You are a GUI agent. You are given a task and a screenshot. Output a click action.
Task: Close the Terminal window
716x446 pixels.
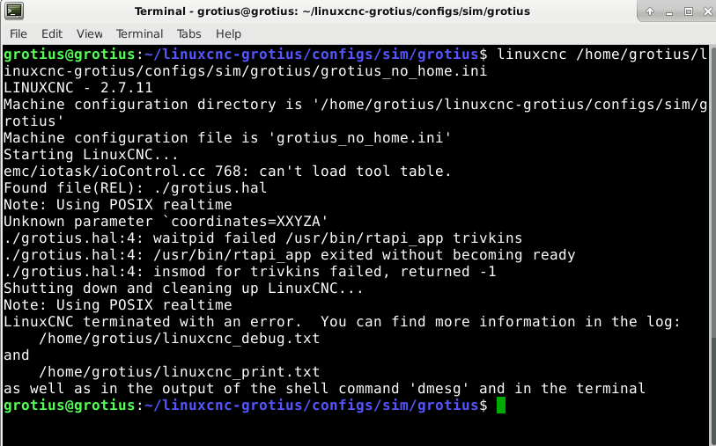pyautogui.click(x=707, y=11)
